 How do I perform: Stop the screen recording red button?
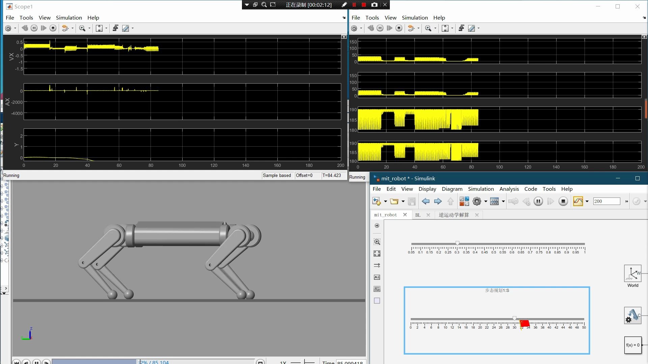coord(363,5)
